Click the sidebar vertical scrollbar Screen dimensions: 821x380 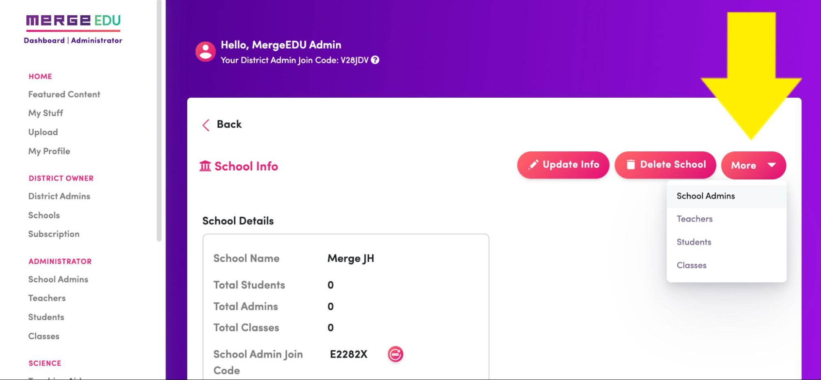point(159,121)
